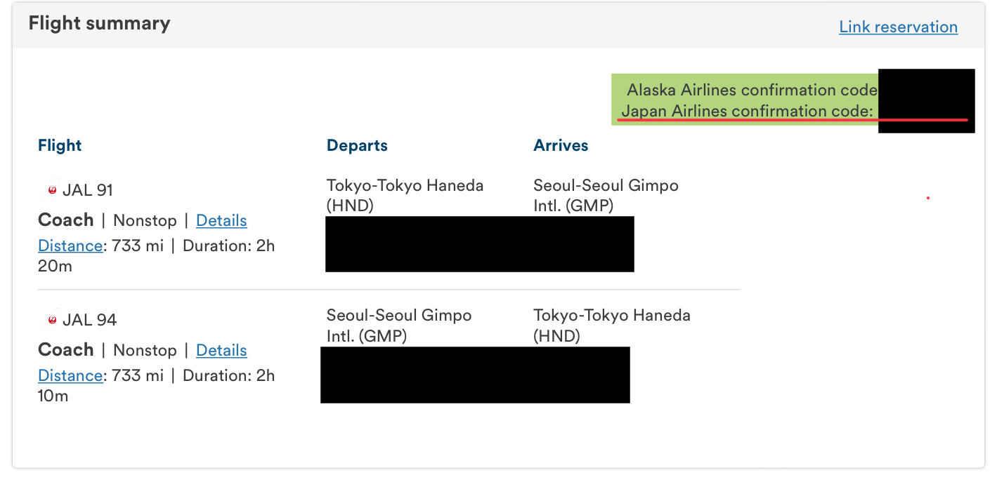Viewport: 997px width, 482px height.
Task: Click the Japan Airlines confirmation code label
Action: [x=747, y=111]
